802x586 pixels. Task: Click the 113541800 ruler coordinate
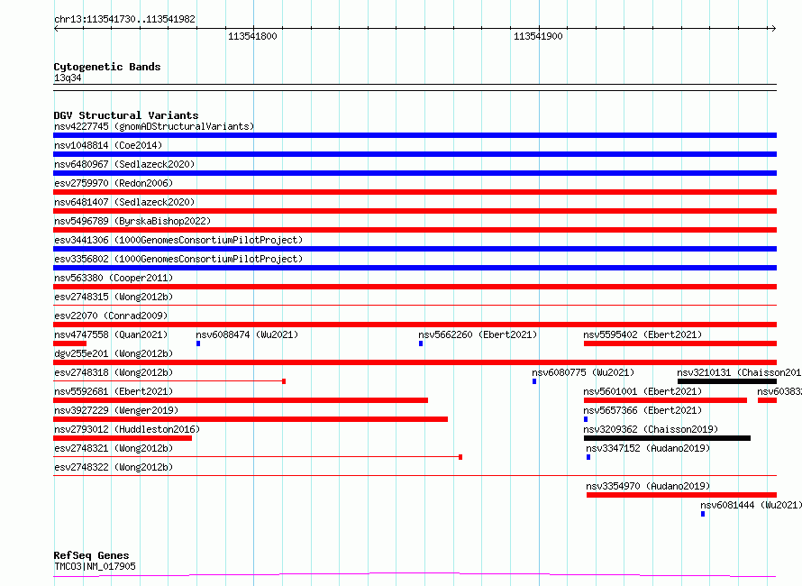pos(252,36)
